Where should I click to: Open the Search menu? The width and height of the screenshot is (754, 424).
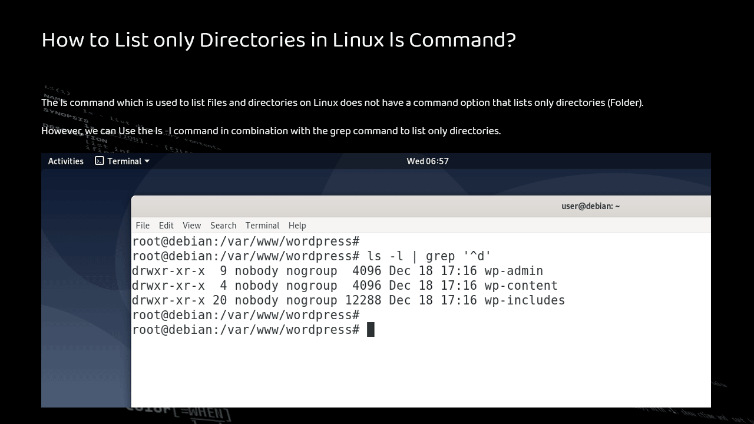pyautogui.click(x=223, y=226)
